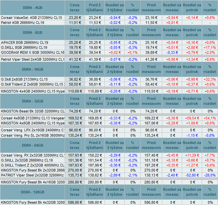Click the current price 23,20 € cell
Viewport: 218px width, 205px height.
(x=75, y=18)
